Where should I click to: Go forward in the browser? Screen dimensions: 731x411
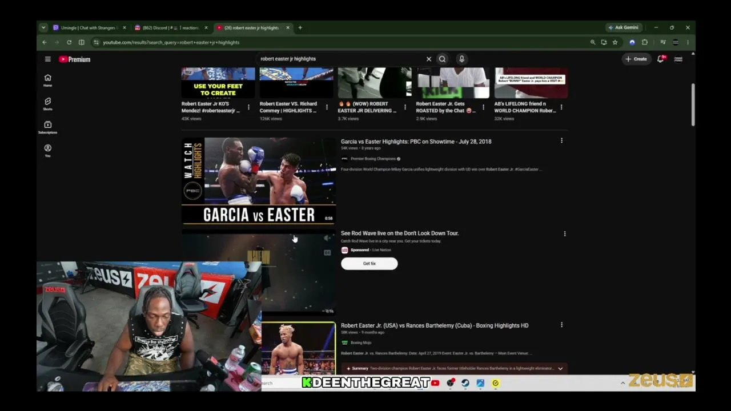(x=57, y=42)
